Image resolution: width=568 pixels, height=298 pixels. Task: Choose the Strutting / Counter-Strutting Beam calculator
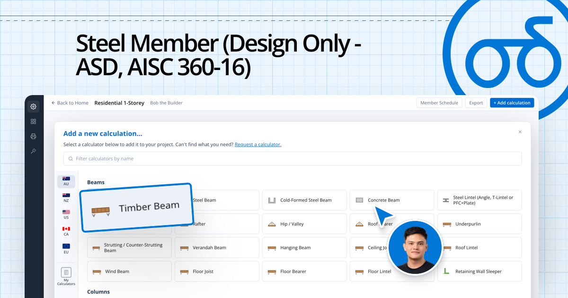[129, 247]
